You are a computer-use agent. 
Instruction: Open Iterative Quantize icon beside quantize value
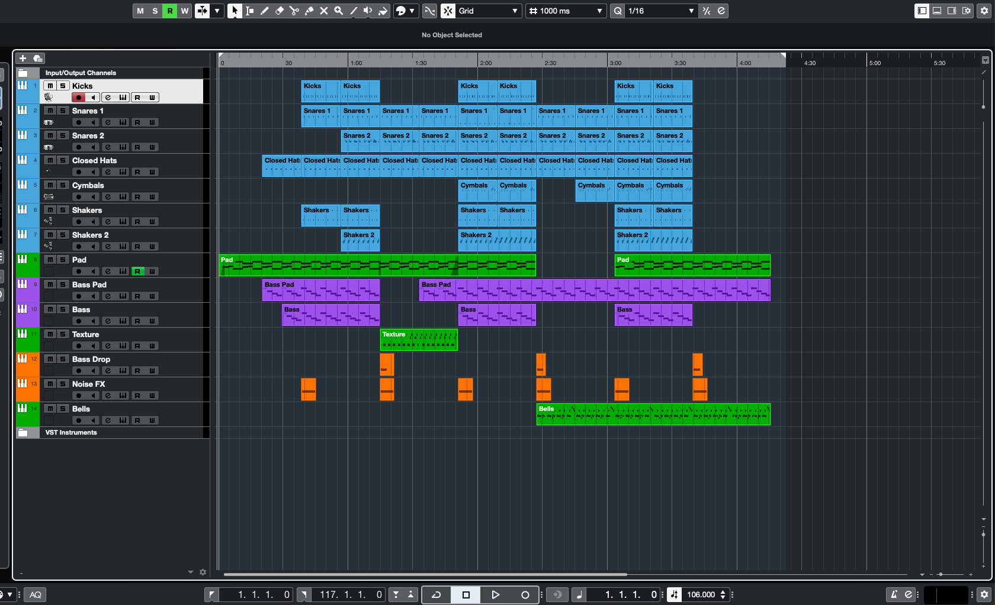coord(707,11)
